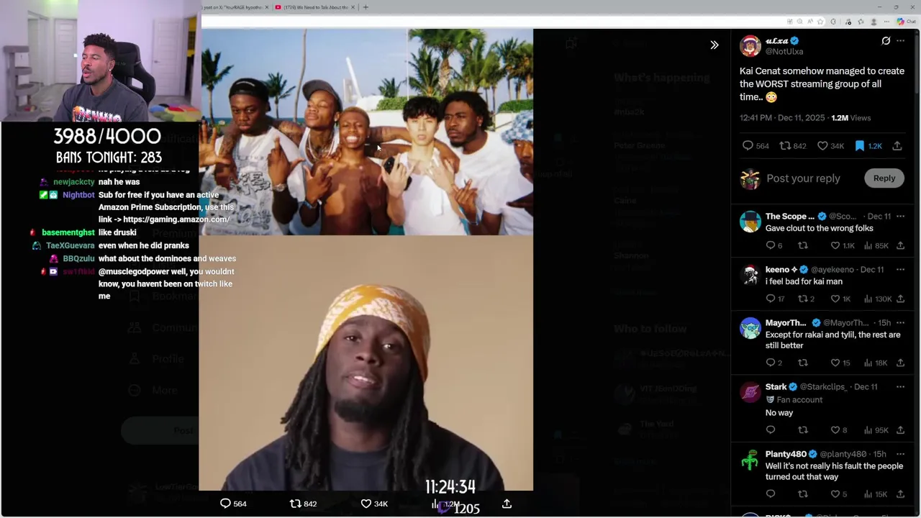Viewport: 921px width, 518px height.
Task: Open the top group photo in the post
Action: (x=366, y=132)
